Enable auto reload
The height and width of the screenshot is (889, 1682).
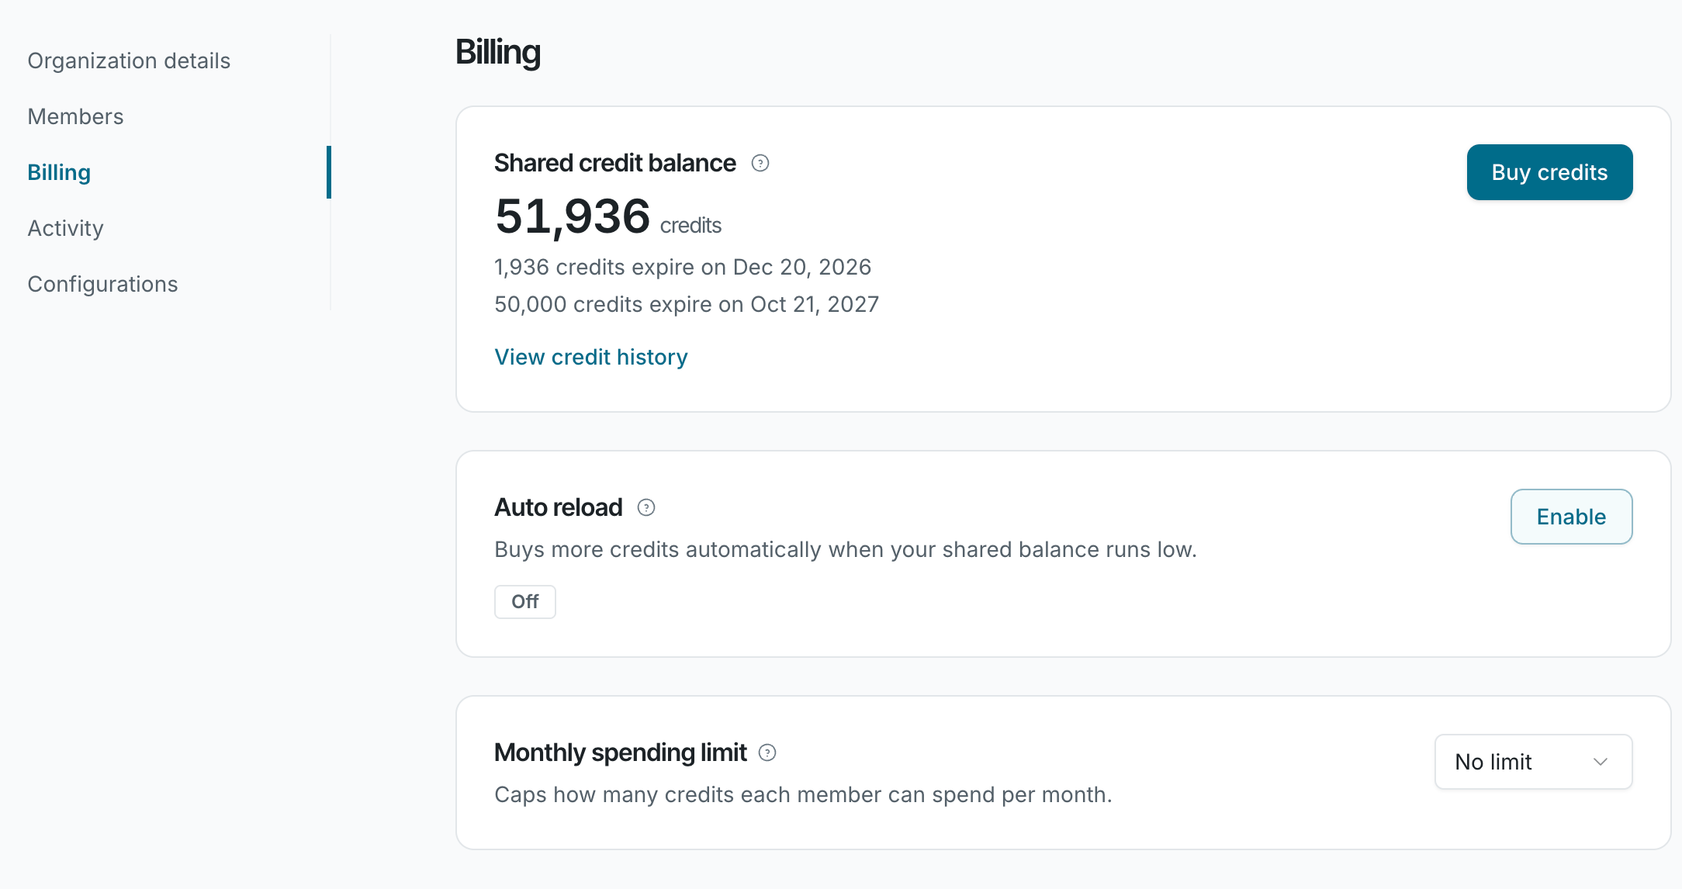1571,517
